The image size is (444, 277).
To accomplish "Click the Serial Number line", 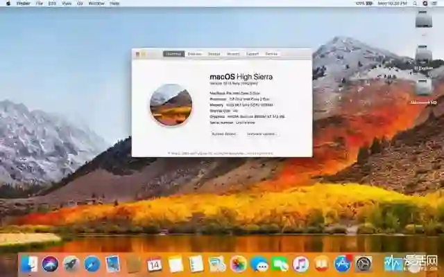I will coord(232,123).
